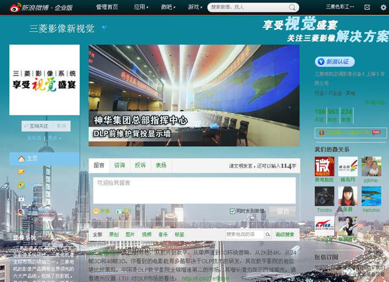
Task: Click the search magnifier in top bar
Action: point(293,7)
